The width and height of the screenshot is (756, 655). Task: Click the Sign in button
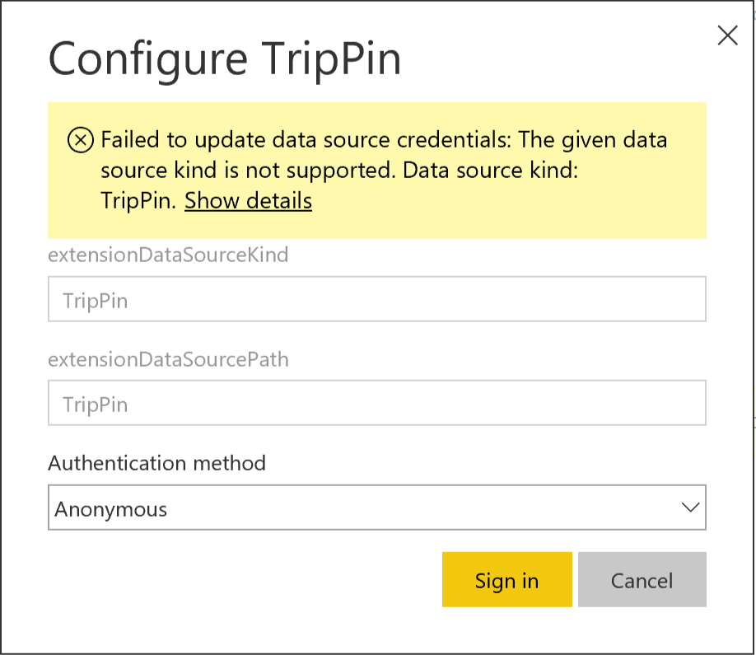click(x=506, y=580)
